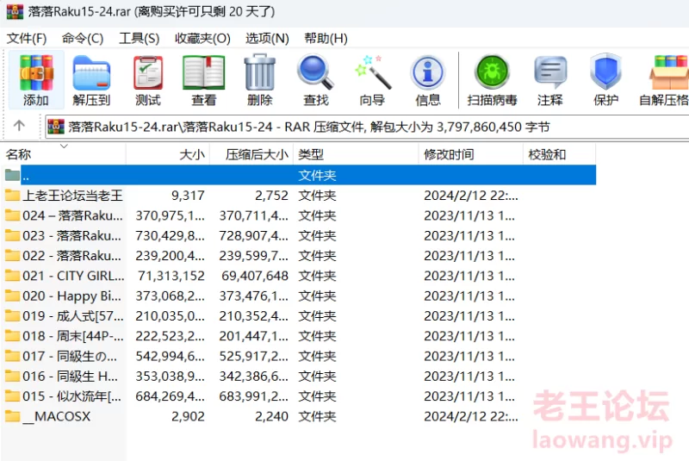Image resolution: width=689 pixels, height=461 pixels.
Task: Select the parent folder '..' icon
Action: (x=12, y=175)
